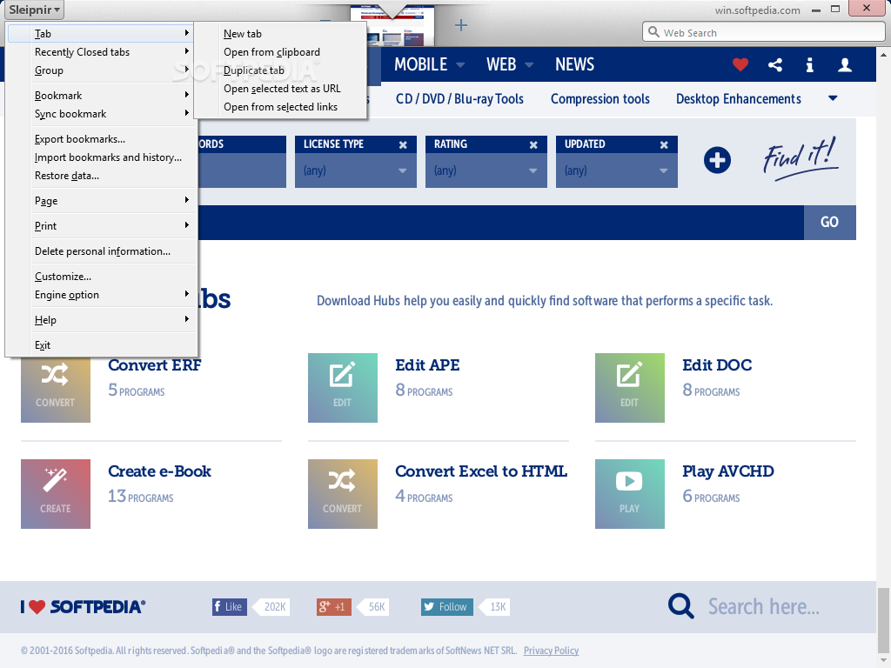Open the Help submenu
This screenshot has height=668, width=891.
click(x=101, y=320)
